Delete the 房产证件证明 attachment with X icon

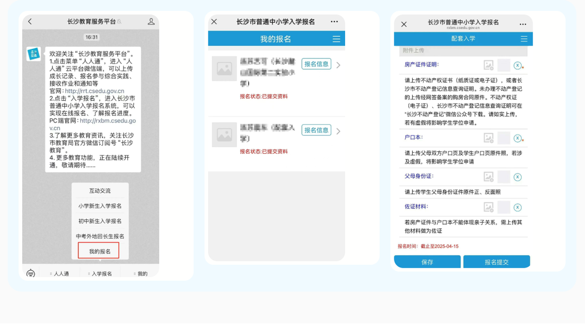click(517, 65)
